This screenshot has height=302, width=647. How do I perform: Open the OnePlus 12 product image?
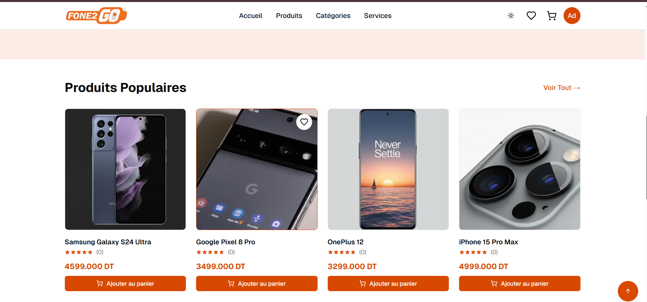point(388,169)
